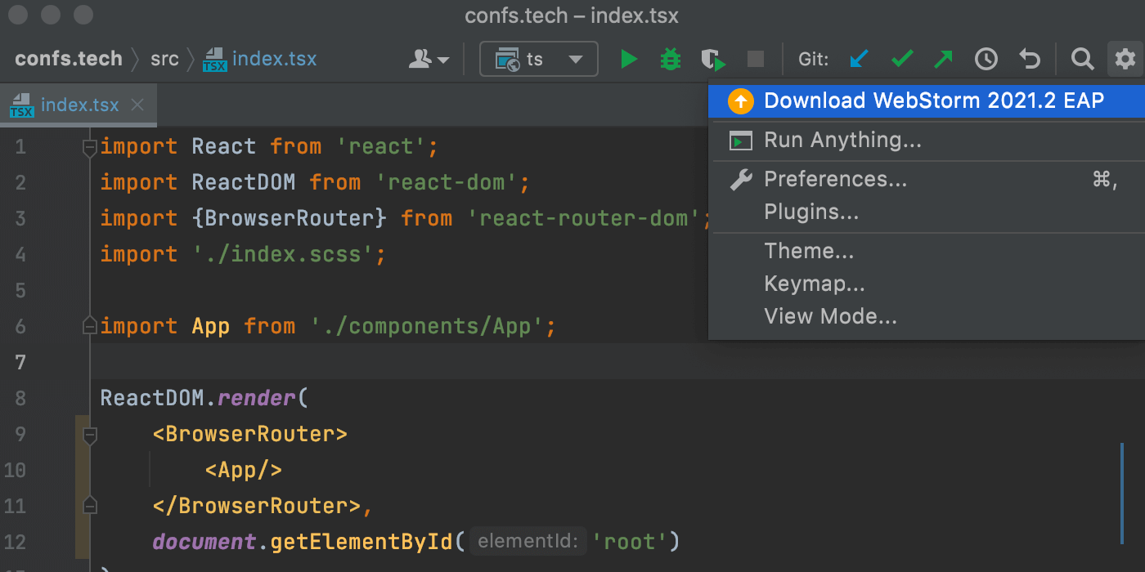
Task: Open Preferences from the menu
Action: pos(835,179)
